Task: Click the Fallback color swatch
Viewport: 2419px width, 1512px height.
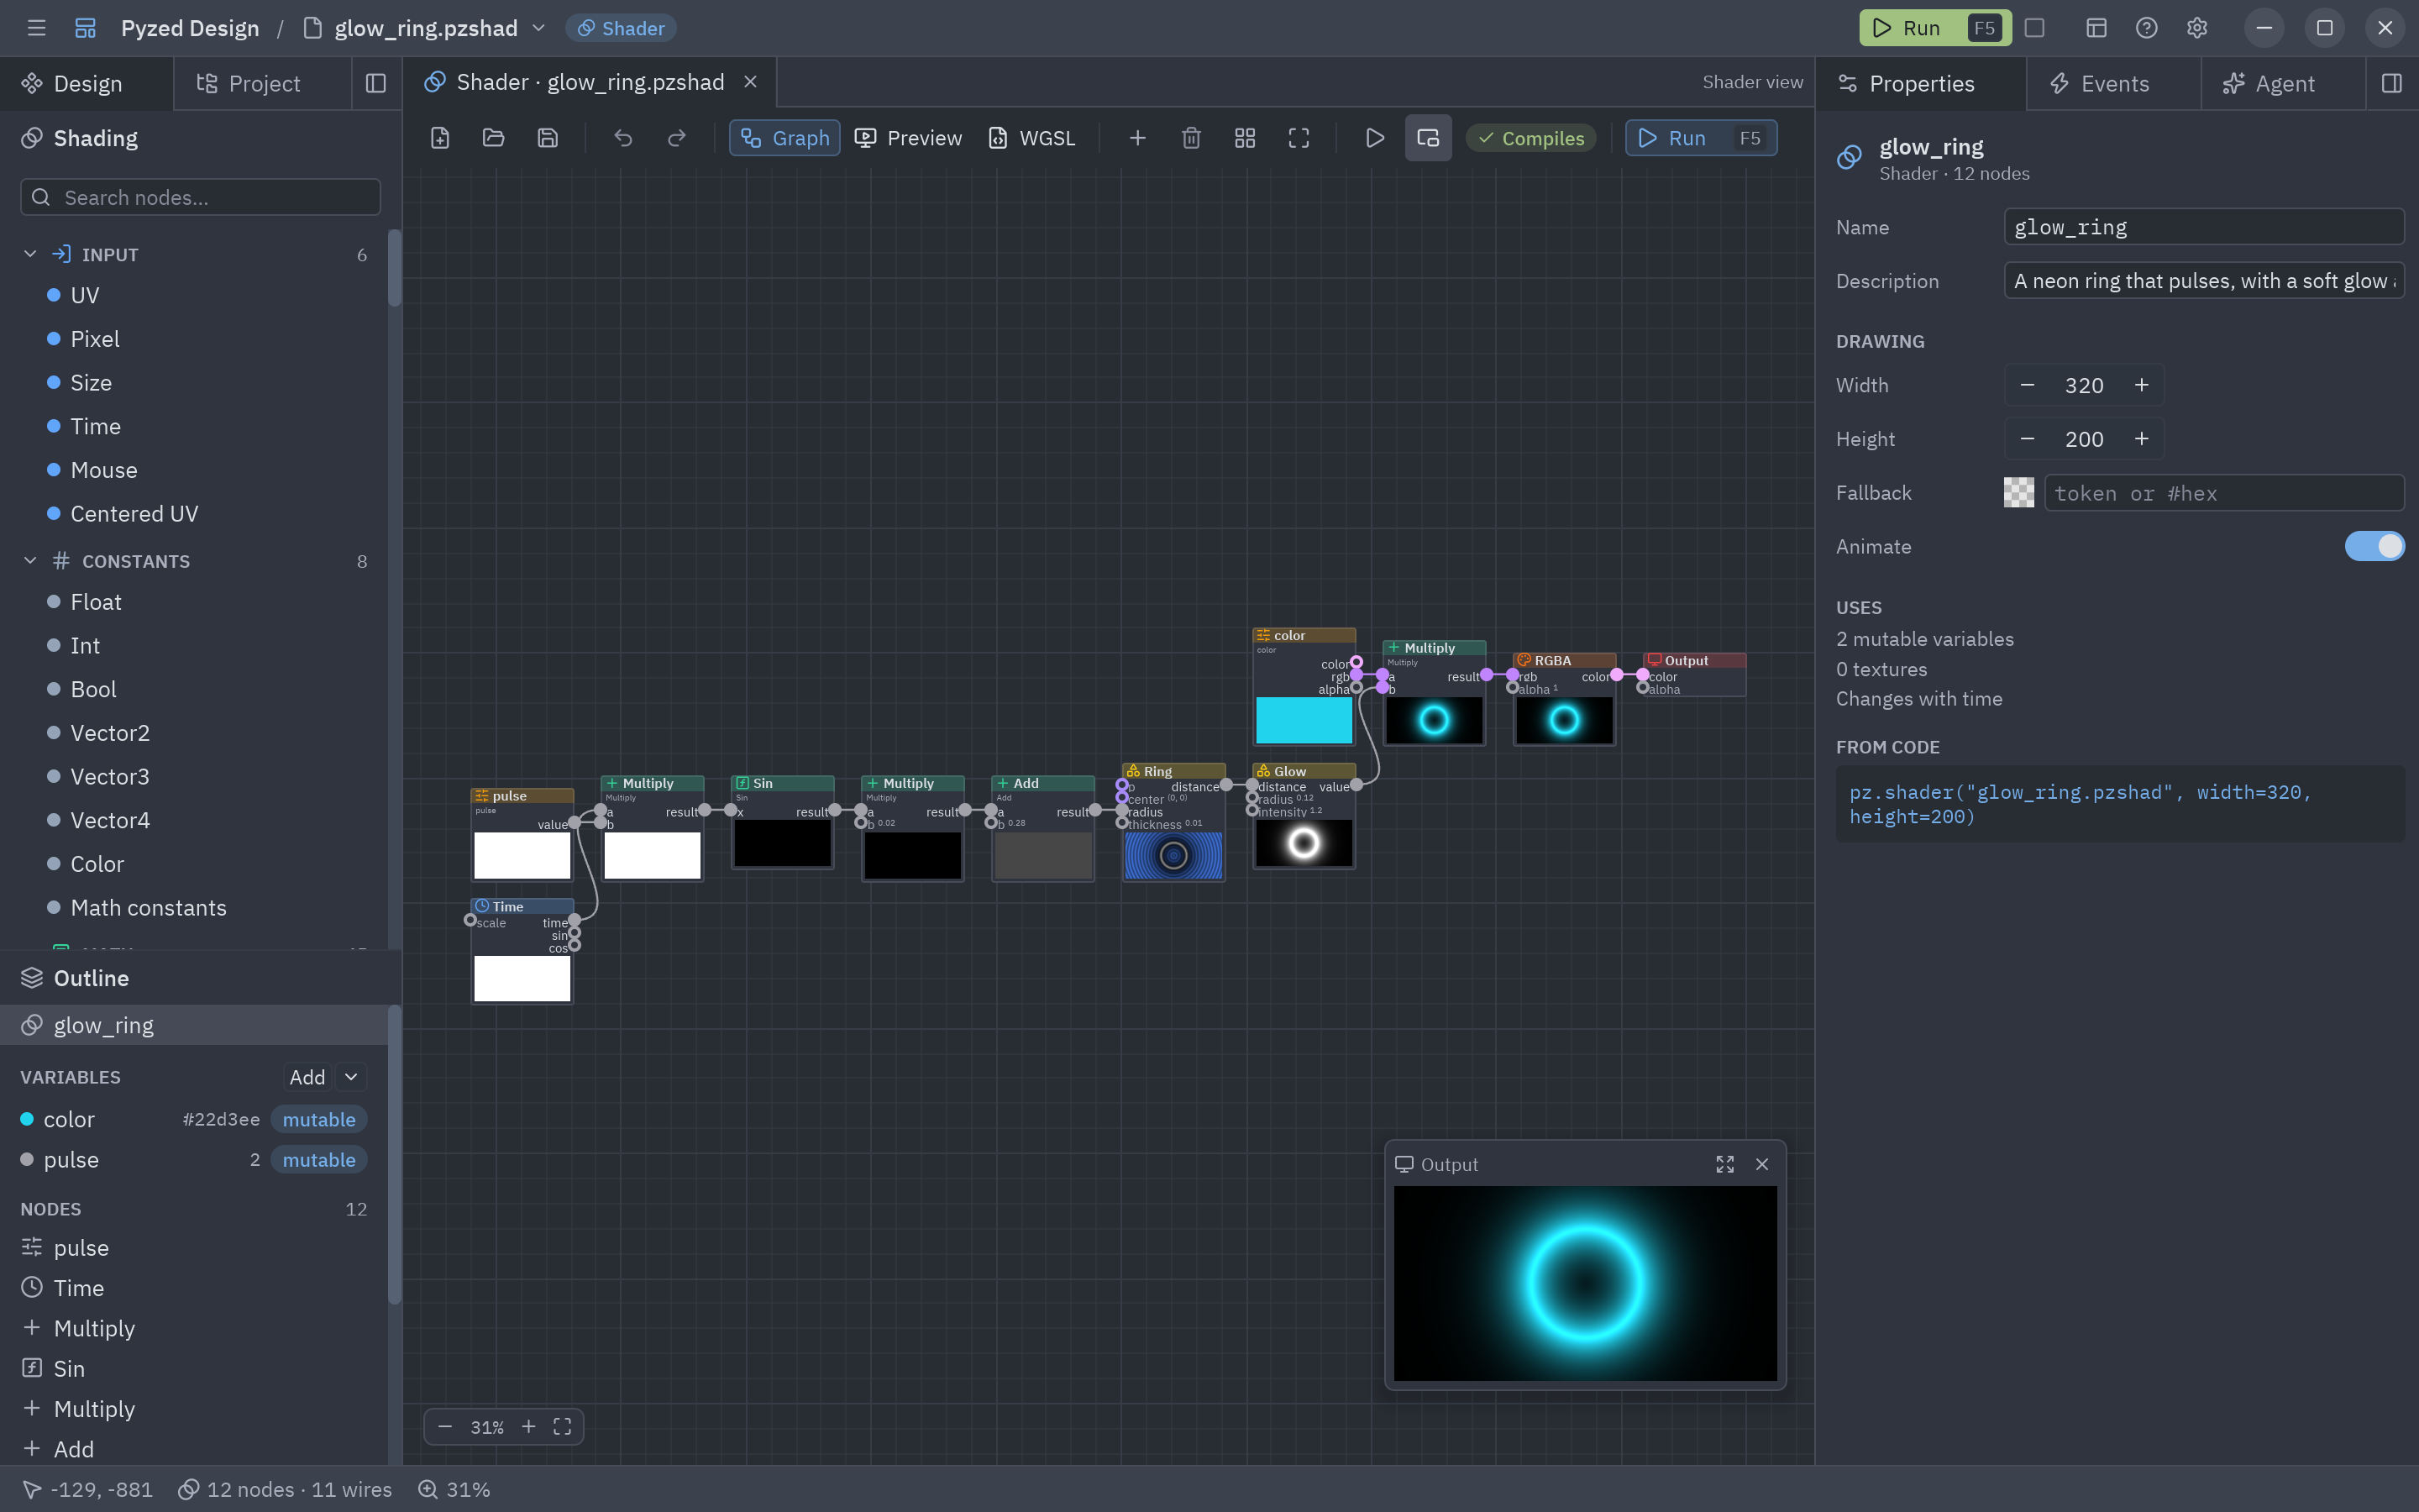Action: point(2019,492)
